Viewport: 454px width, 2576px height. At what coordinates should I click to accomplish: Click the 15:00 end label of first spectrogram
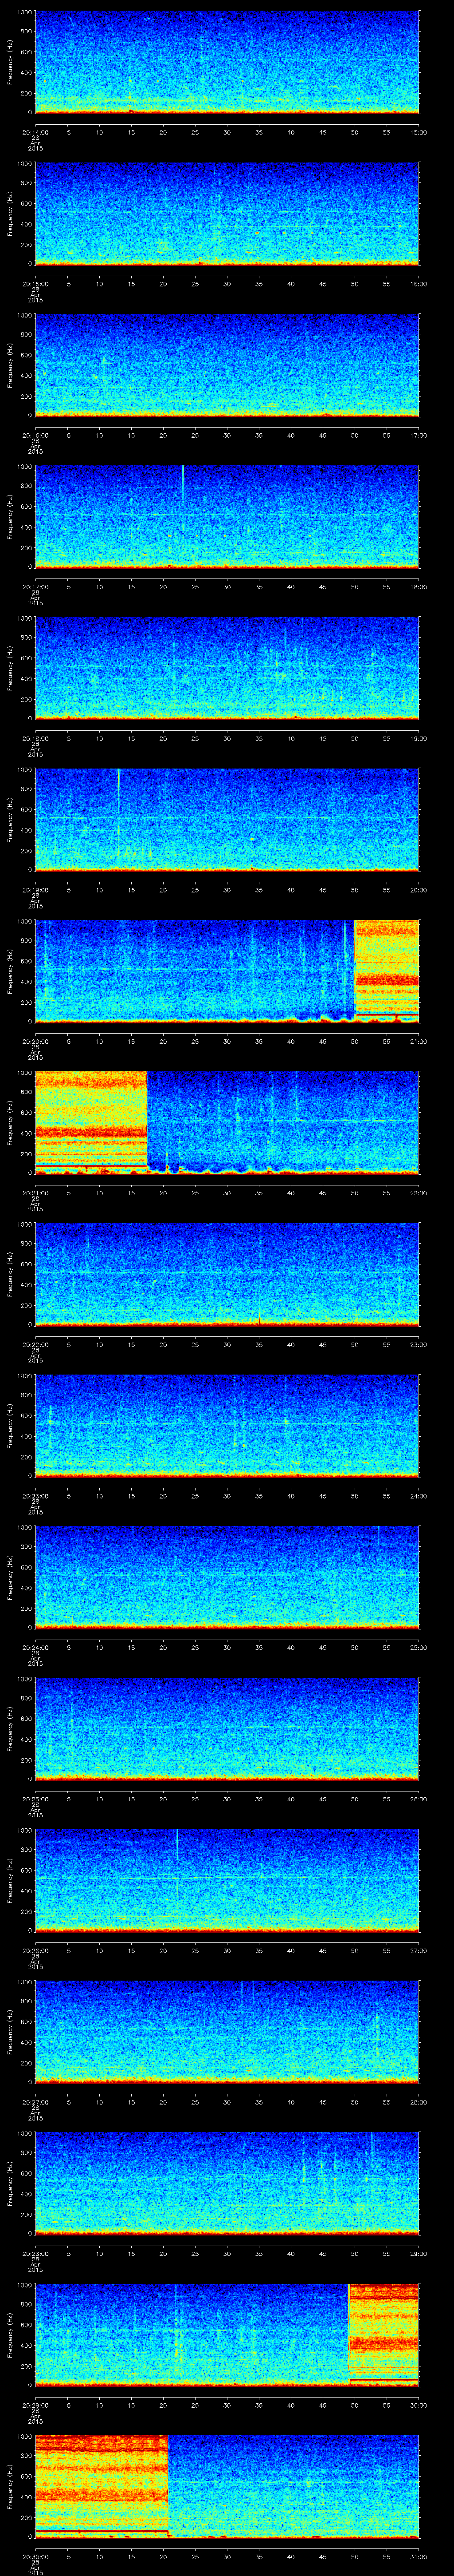(x=418, y=132)
